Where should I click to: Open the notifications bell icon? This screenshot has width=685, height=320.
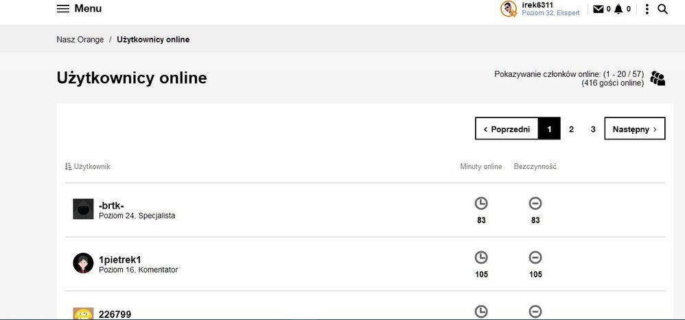pyautogui.click(x=618, y=9)
